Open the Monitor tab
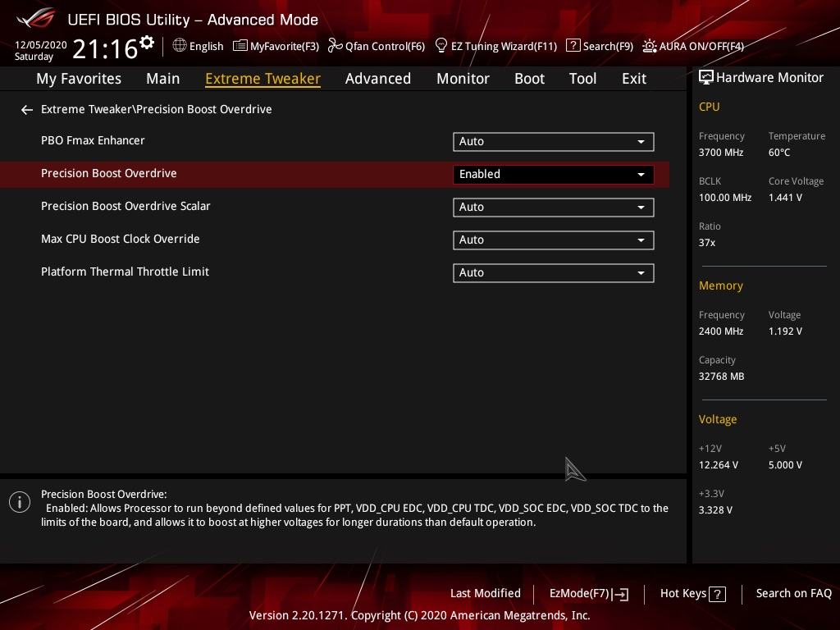The height and width of the screenshot is (630, 840). (463, 79)
